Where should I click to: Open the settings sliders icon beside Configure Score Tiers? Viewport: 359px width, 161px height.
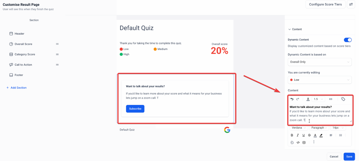[351, 4]
